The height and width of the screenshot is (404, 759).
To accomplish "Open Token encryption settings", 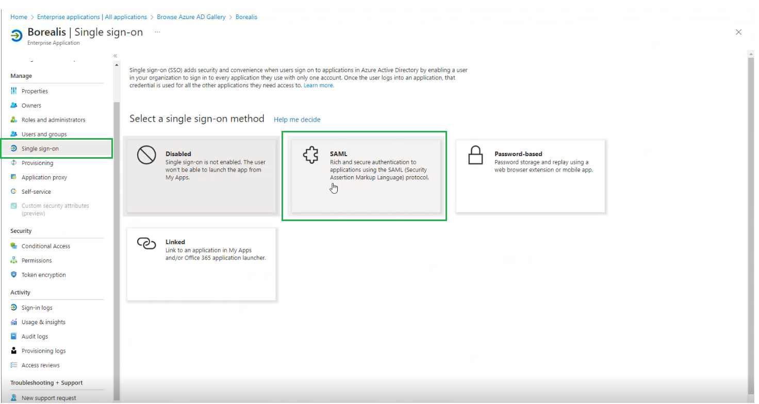I will [x=44, y=275].
